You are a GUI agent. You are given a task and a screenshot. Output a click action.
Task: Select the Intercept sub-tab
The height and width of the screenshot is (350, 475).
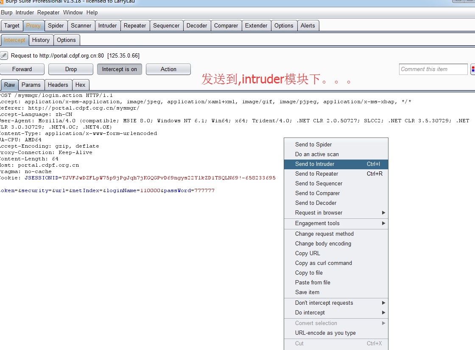pyautogui.click(x=14, y=40)
